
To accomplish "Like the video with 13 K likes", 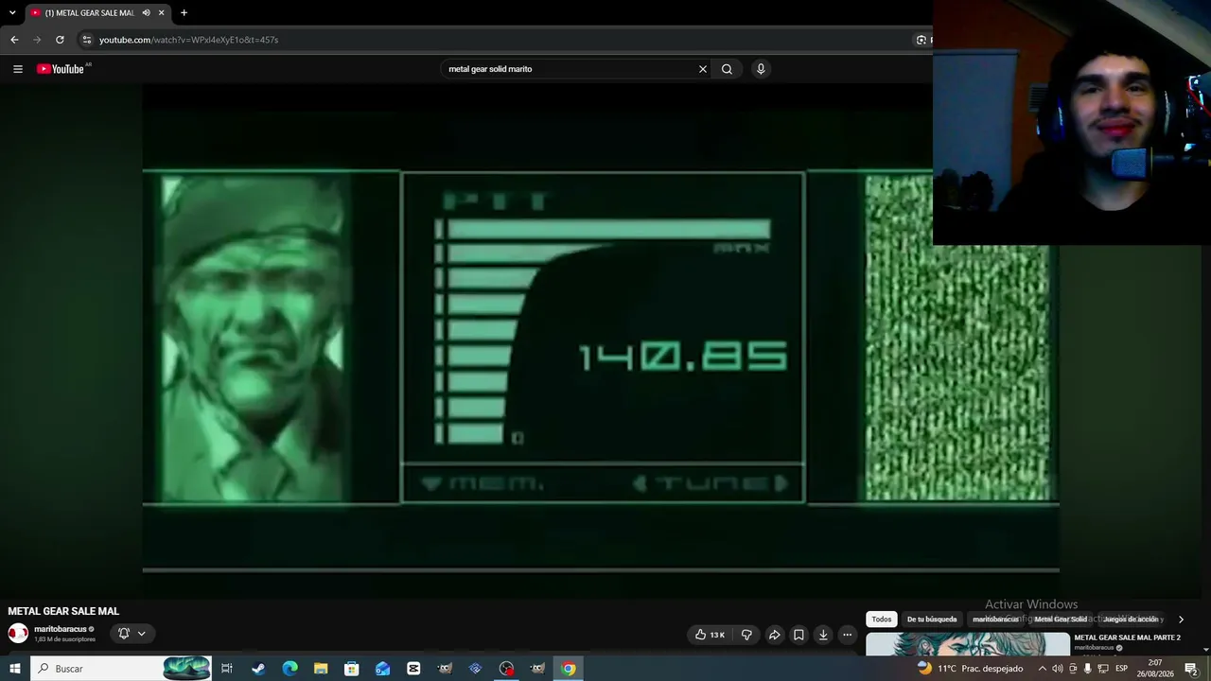I will coord(710,635).
